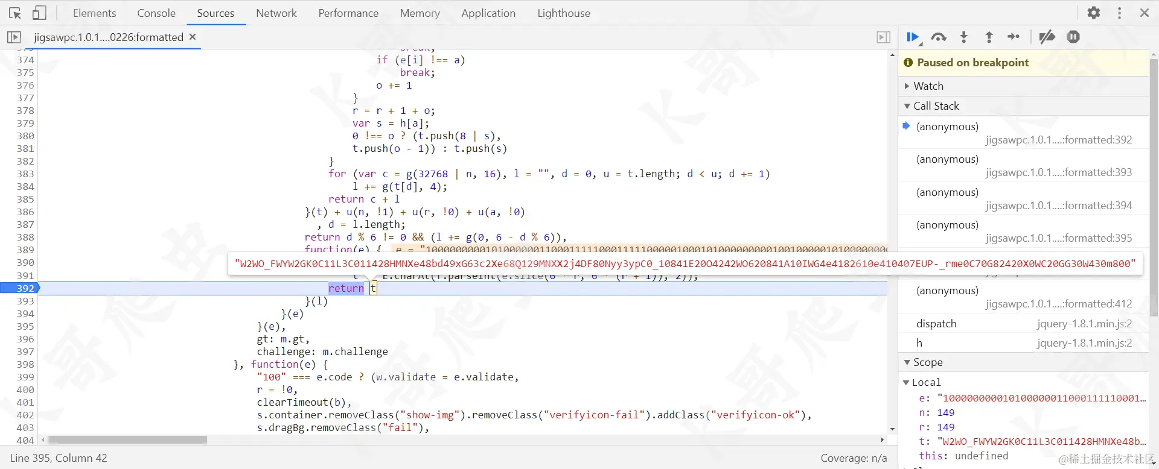Viewport: 1159px width, 469px height.
Task: Click line number 388 in gutter
Action: point(25,237)
